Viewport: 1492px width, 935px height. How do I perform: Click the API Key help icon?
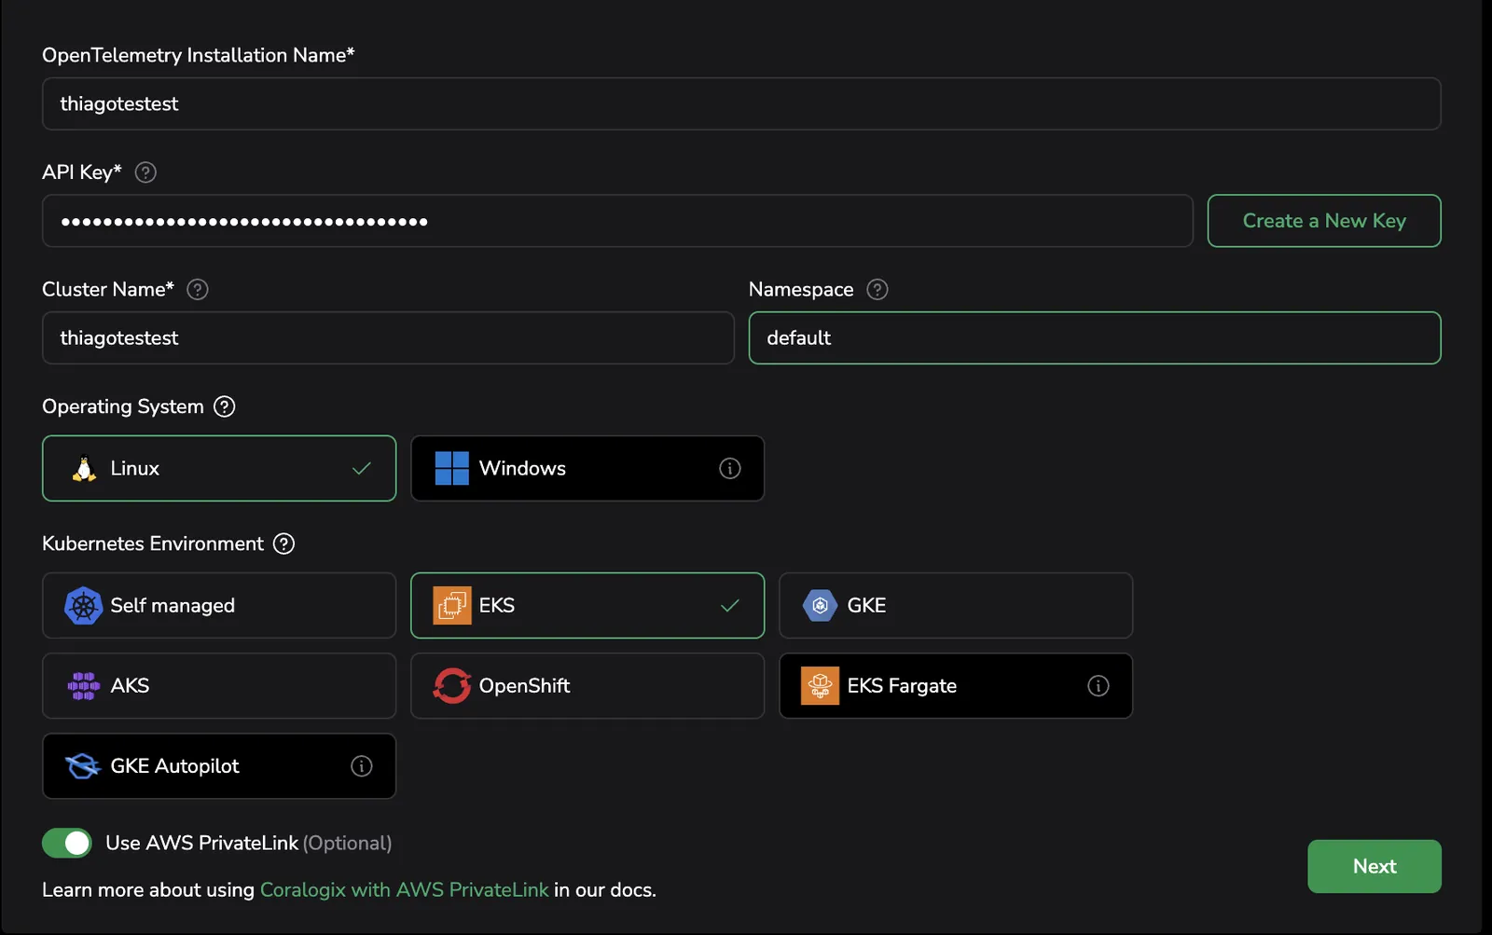[x=145, y=172]
